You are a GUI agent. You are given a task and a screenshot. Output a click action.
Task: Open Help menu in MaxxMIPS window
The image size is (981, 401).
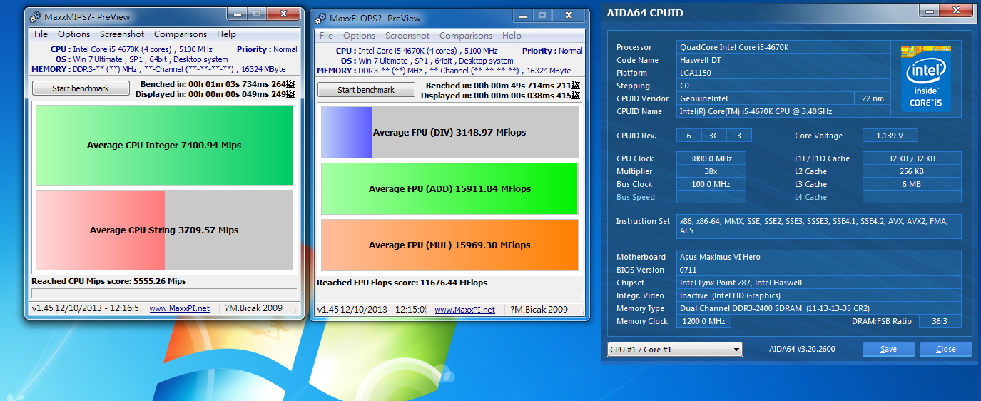[226, 34]
